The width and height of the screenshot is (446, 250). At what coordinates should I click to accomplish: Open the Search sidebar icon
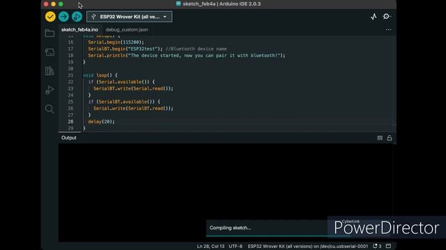(49, 109)
